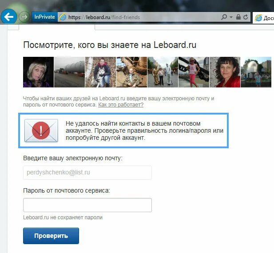Click the magnifier search icon in address bar
The image size is (274, 253).
coord(224,17)
